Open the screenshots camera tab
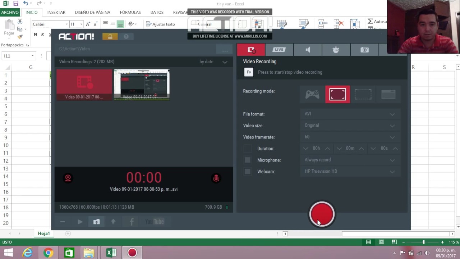Screen dimensions: 460x259 tap(364, 50)
